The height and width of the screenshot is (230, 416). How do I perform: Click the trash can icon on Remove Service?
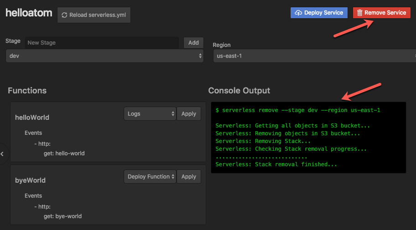359,13
